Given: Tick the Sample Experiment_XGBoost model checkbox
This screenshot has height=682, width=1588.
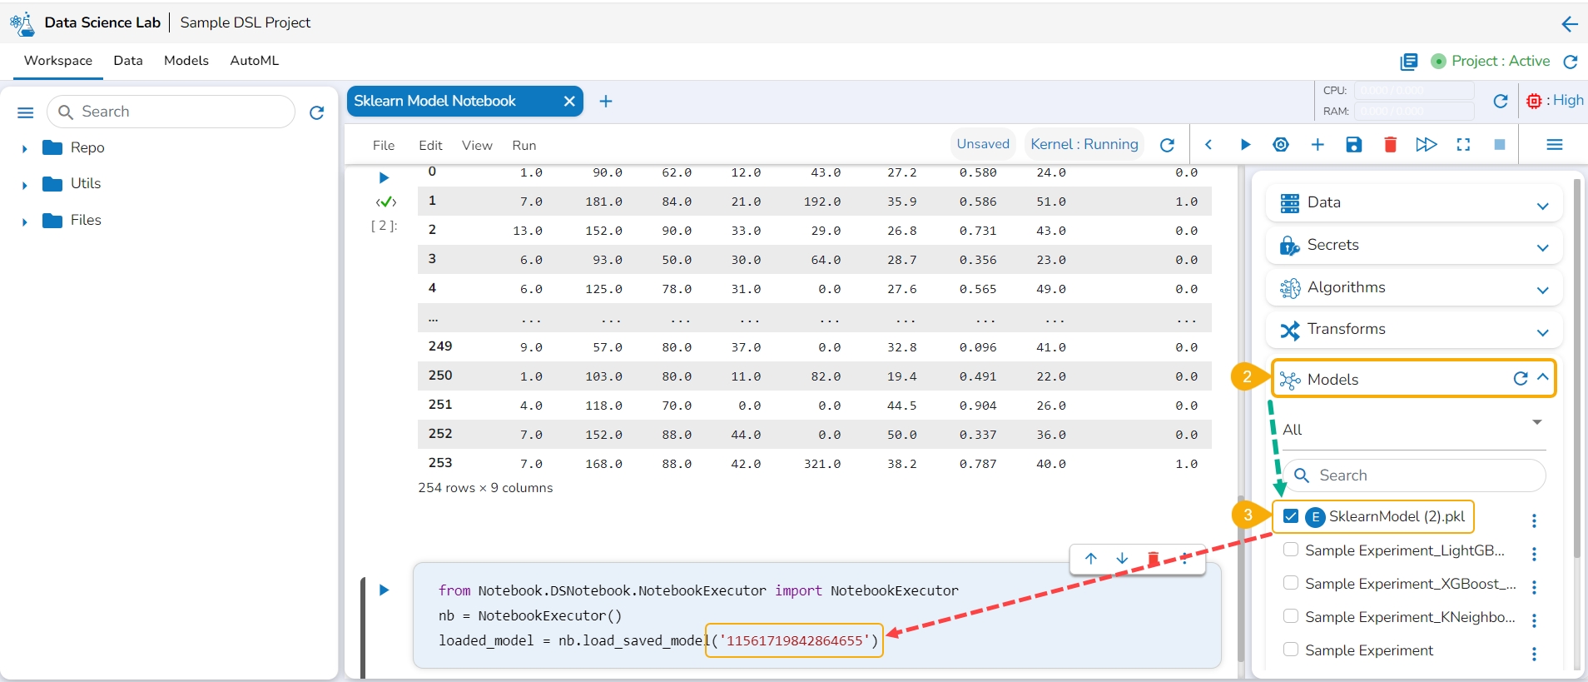Looking at the screenshot, I should pyautogui.click(x=1290, y=583).
